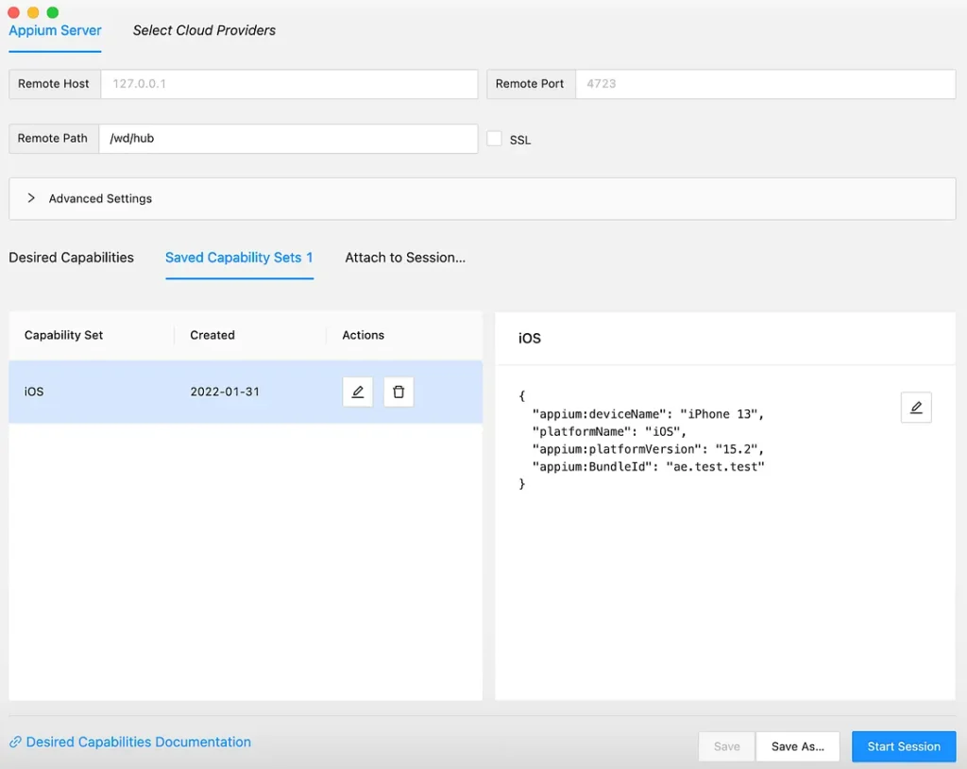
Task: Open the Appium Server tab
Action: (x=55, y=30)
